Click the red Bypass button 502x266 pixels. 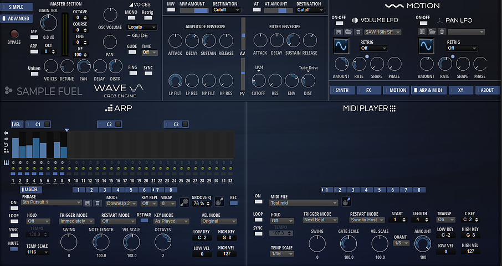(14, 34)
